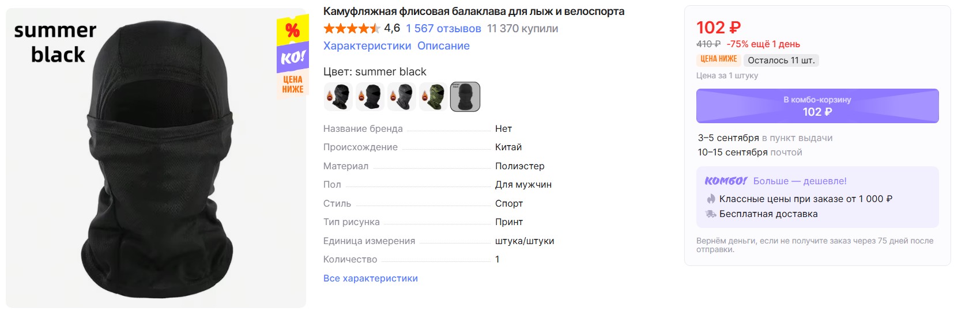This screenshot has width=954, height=312.
Task: Jump to the Описание section
Action: tap(443, 46)
